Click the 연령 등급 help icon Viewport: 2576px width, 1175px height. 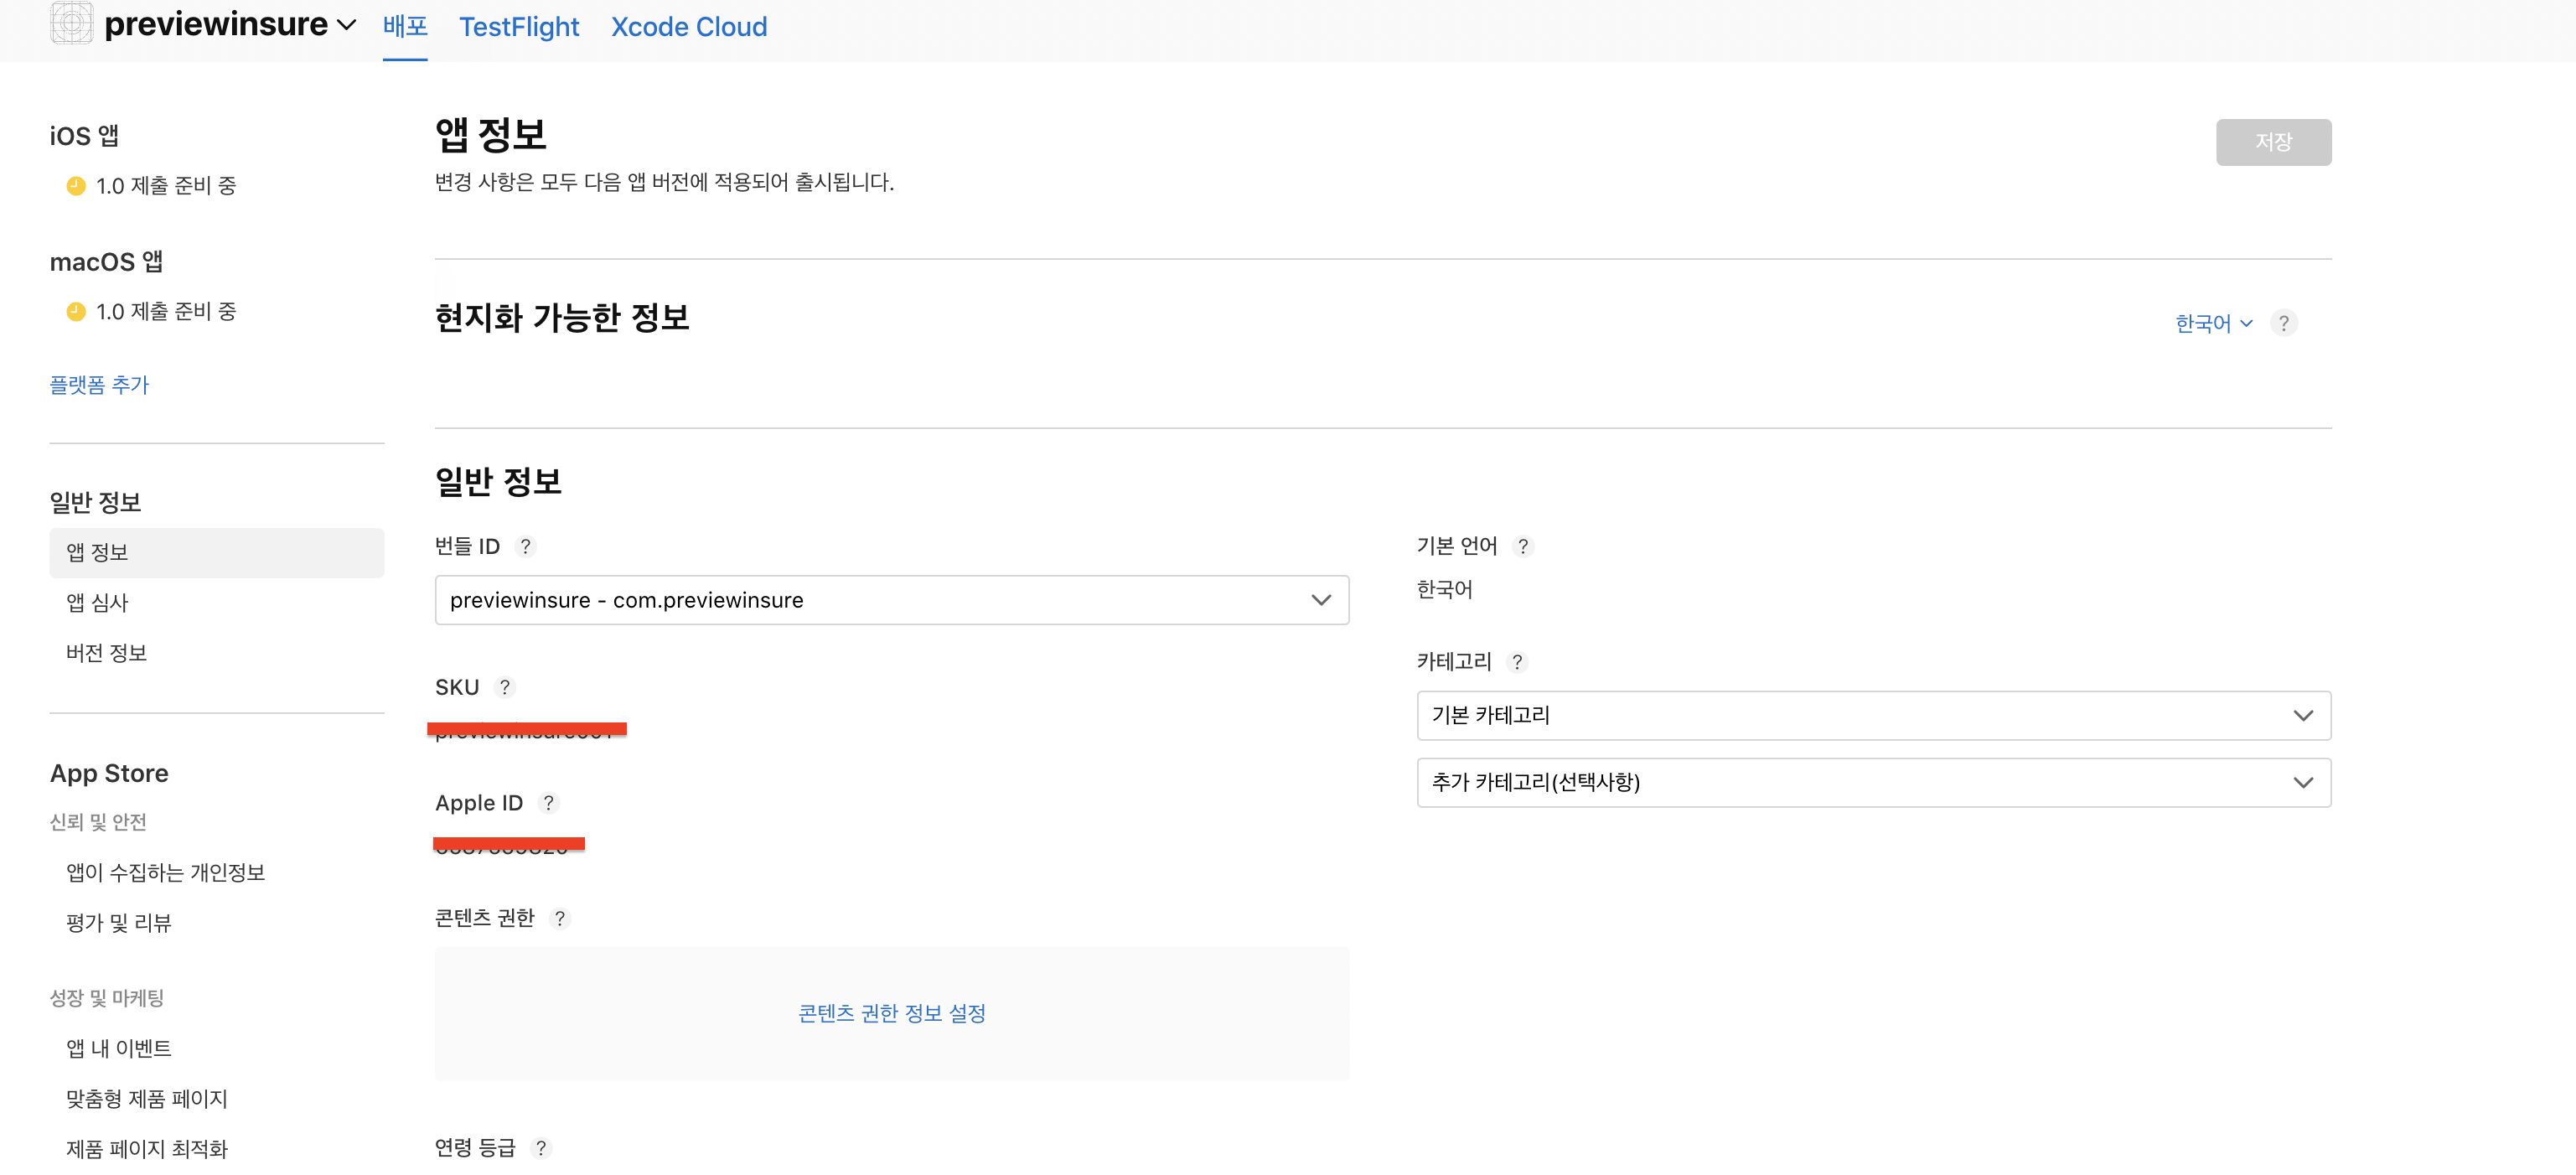(x=541, y=1148)
